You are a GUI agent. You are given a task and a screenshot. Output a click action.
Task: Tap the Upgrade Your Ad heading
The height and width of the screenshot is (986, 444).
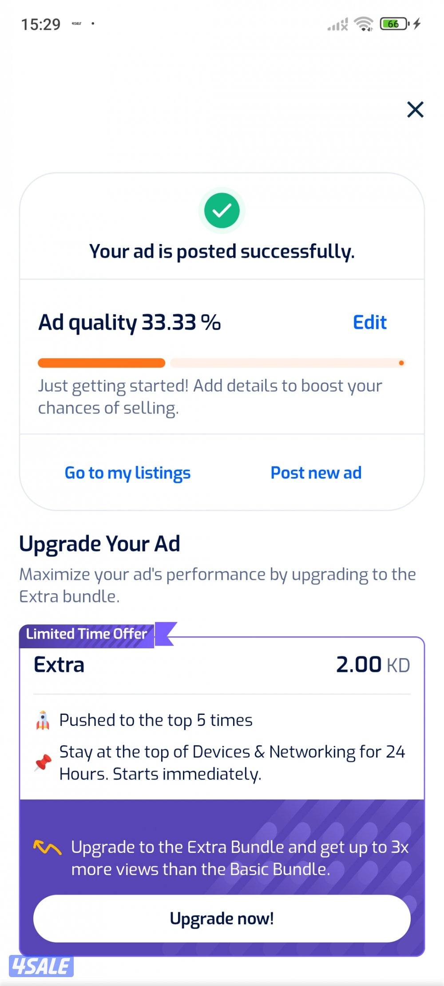click(x=99, y=544)
